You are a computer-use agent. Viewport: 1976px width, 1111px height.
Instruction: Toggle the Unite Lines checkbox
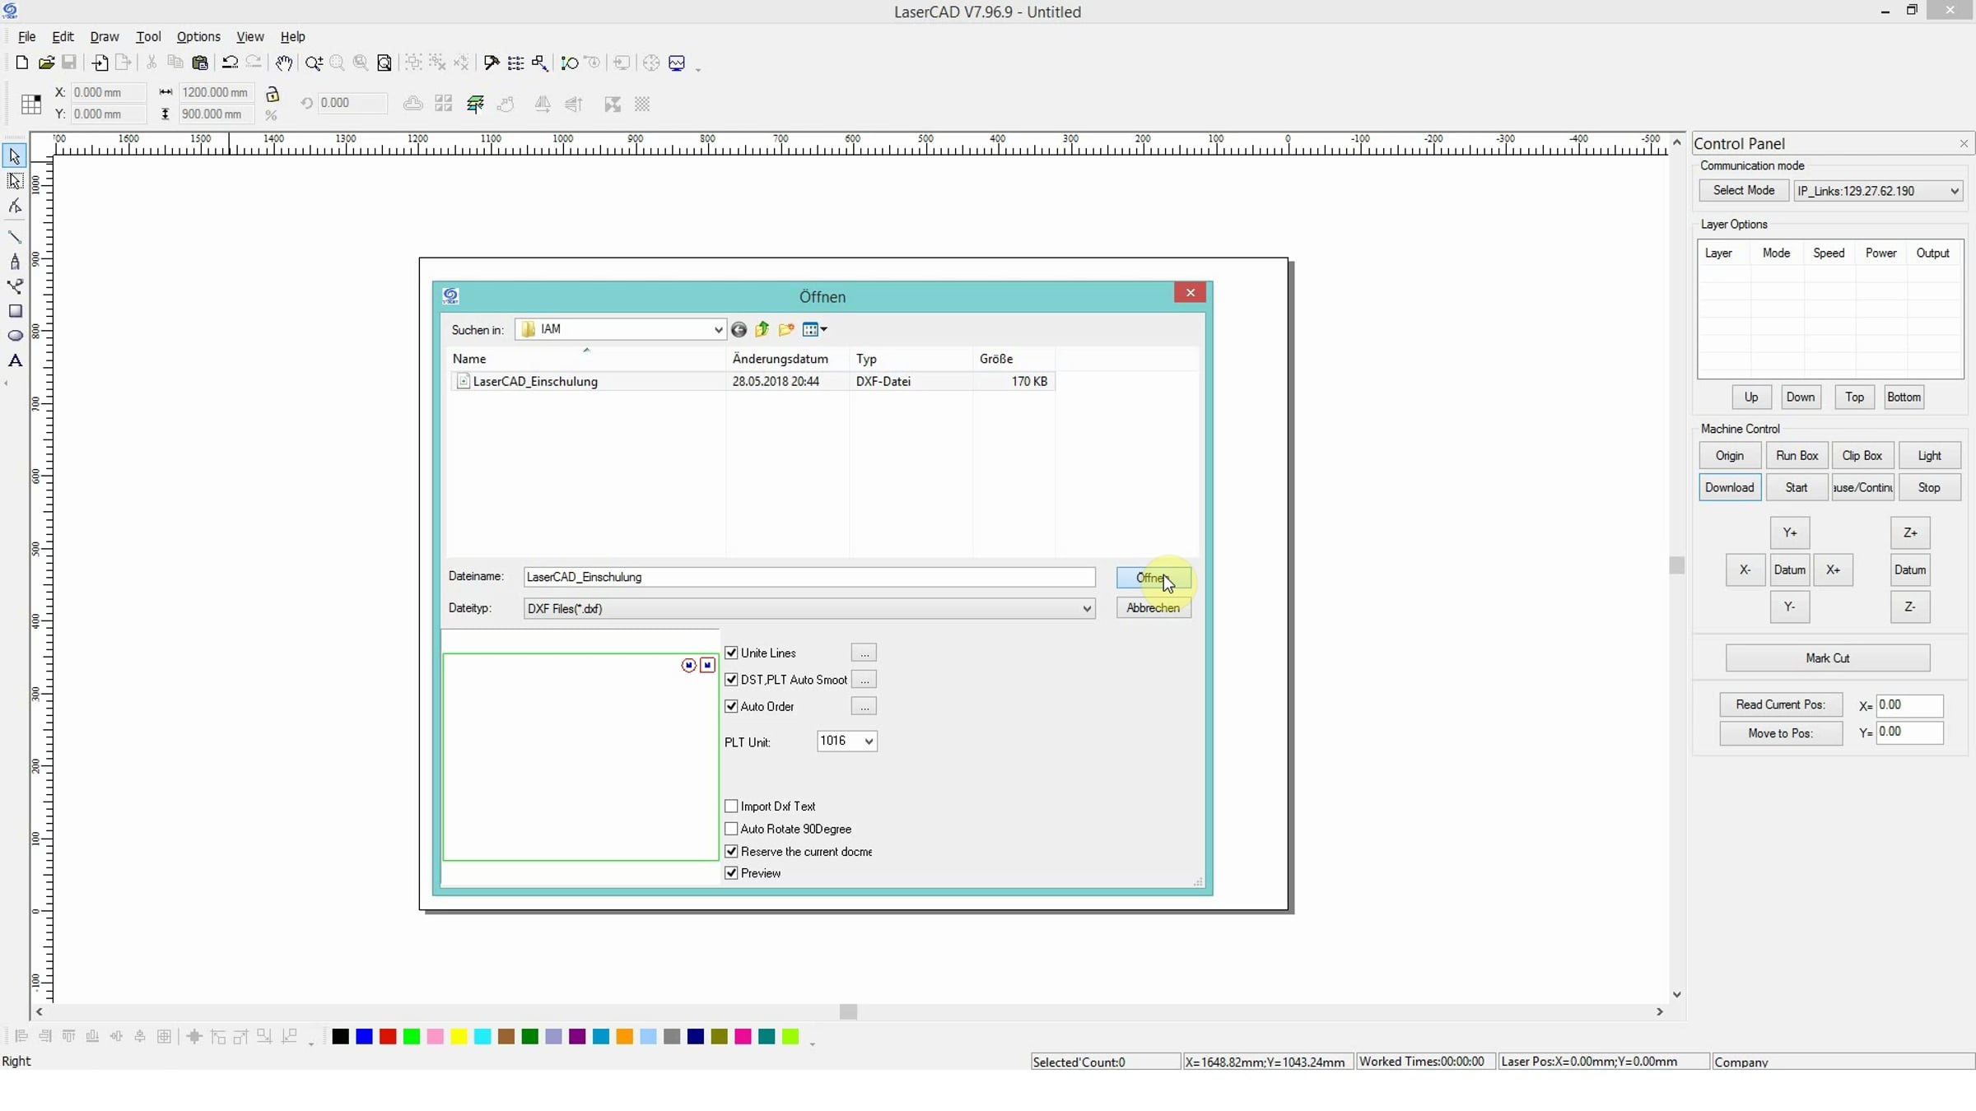(x=731, y=653)
